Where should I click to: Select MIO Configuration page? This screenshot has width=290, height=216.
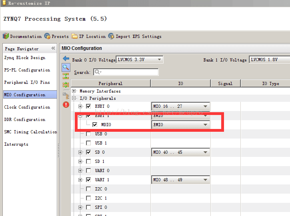pyautogui.click(x=30, y=95)
